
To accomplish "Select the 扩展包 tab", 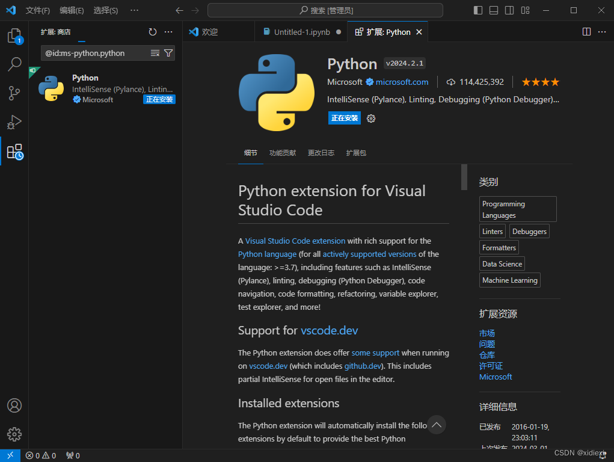I will point(357,153).
